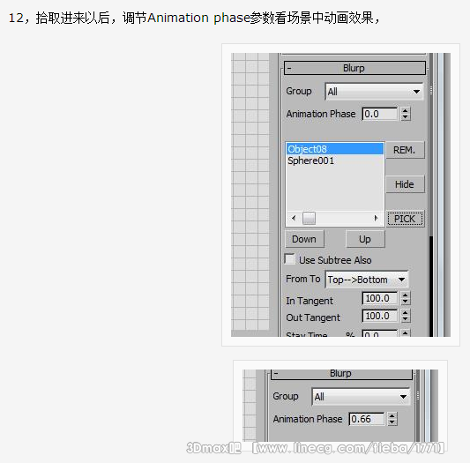The width and height of the screenshot is (470, 463).
Task: Enable the Use Subtree Also checkbox
Action: [290, 259]
